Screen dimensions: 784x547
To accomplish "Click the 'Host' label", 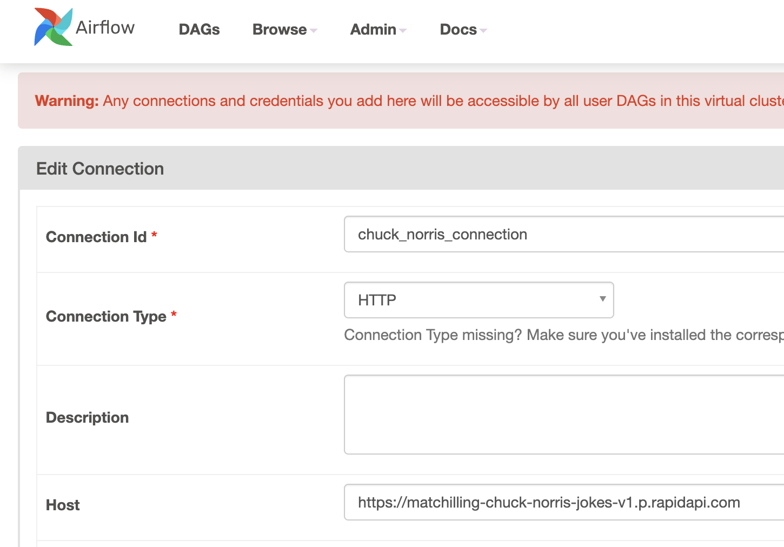I will [63, 505].
